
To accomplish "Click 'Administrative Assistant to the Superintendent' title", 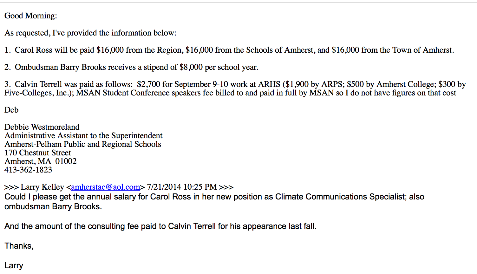I will [83, 136].
